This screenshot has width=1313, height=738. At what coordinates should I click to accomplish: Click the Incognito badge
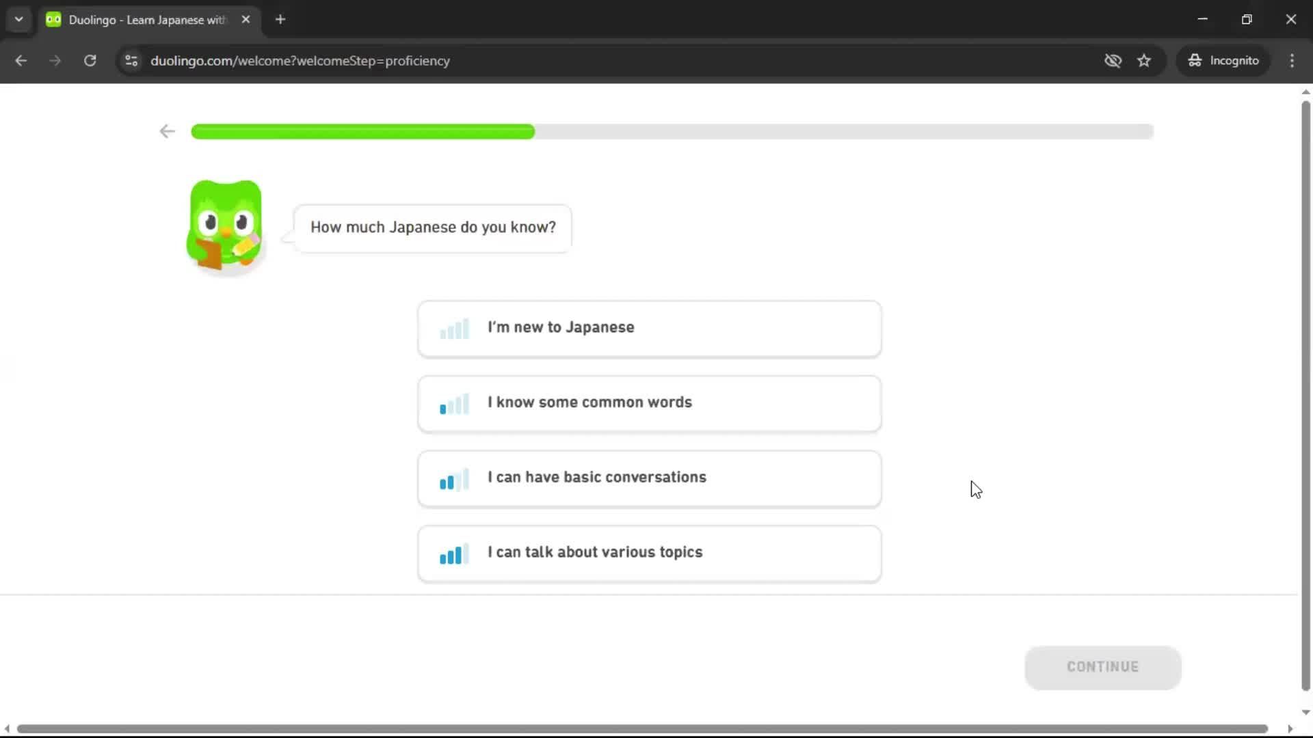click(x=1223, y=60)
